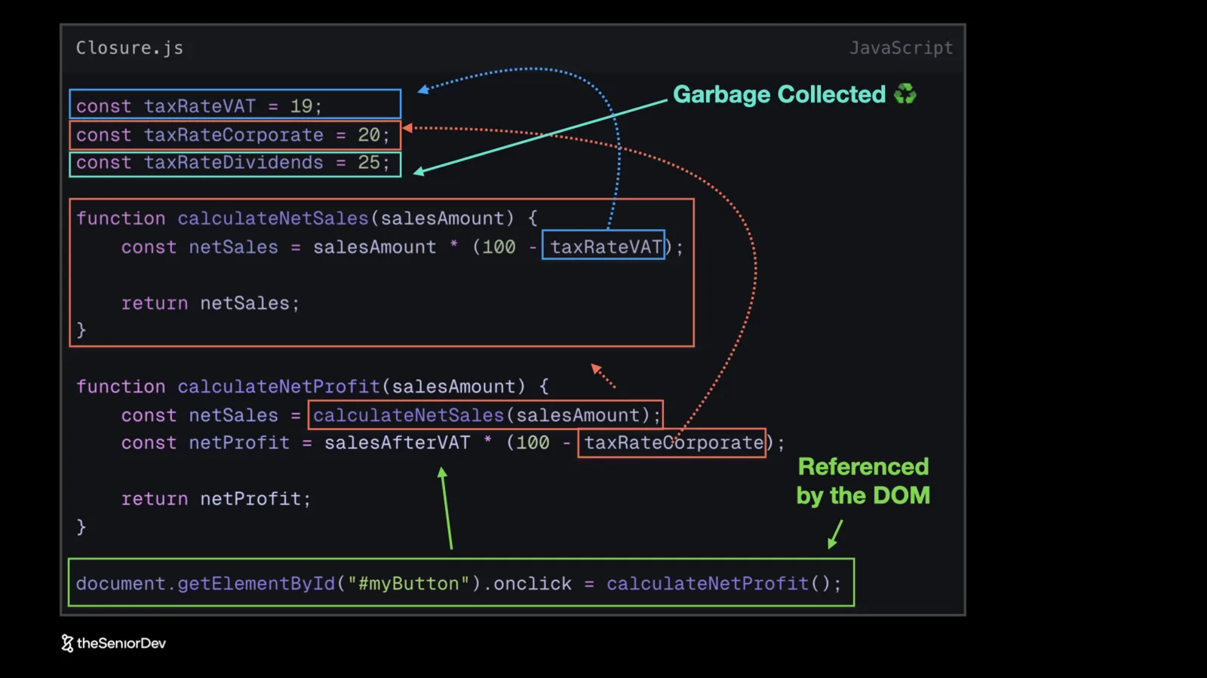Select the line const taxRateDividends = 25;

[235, 163]
